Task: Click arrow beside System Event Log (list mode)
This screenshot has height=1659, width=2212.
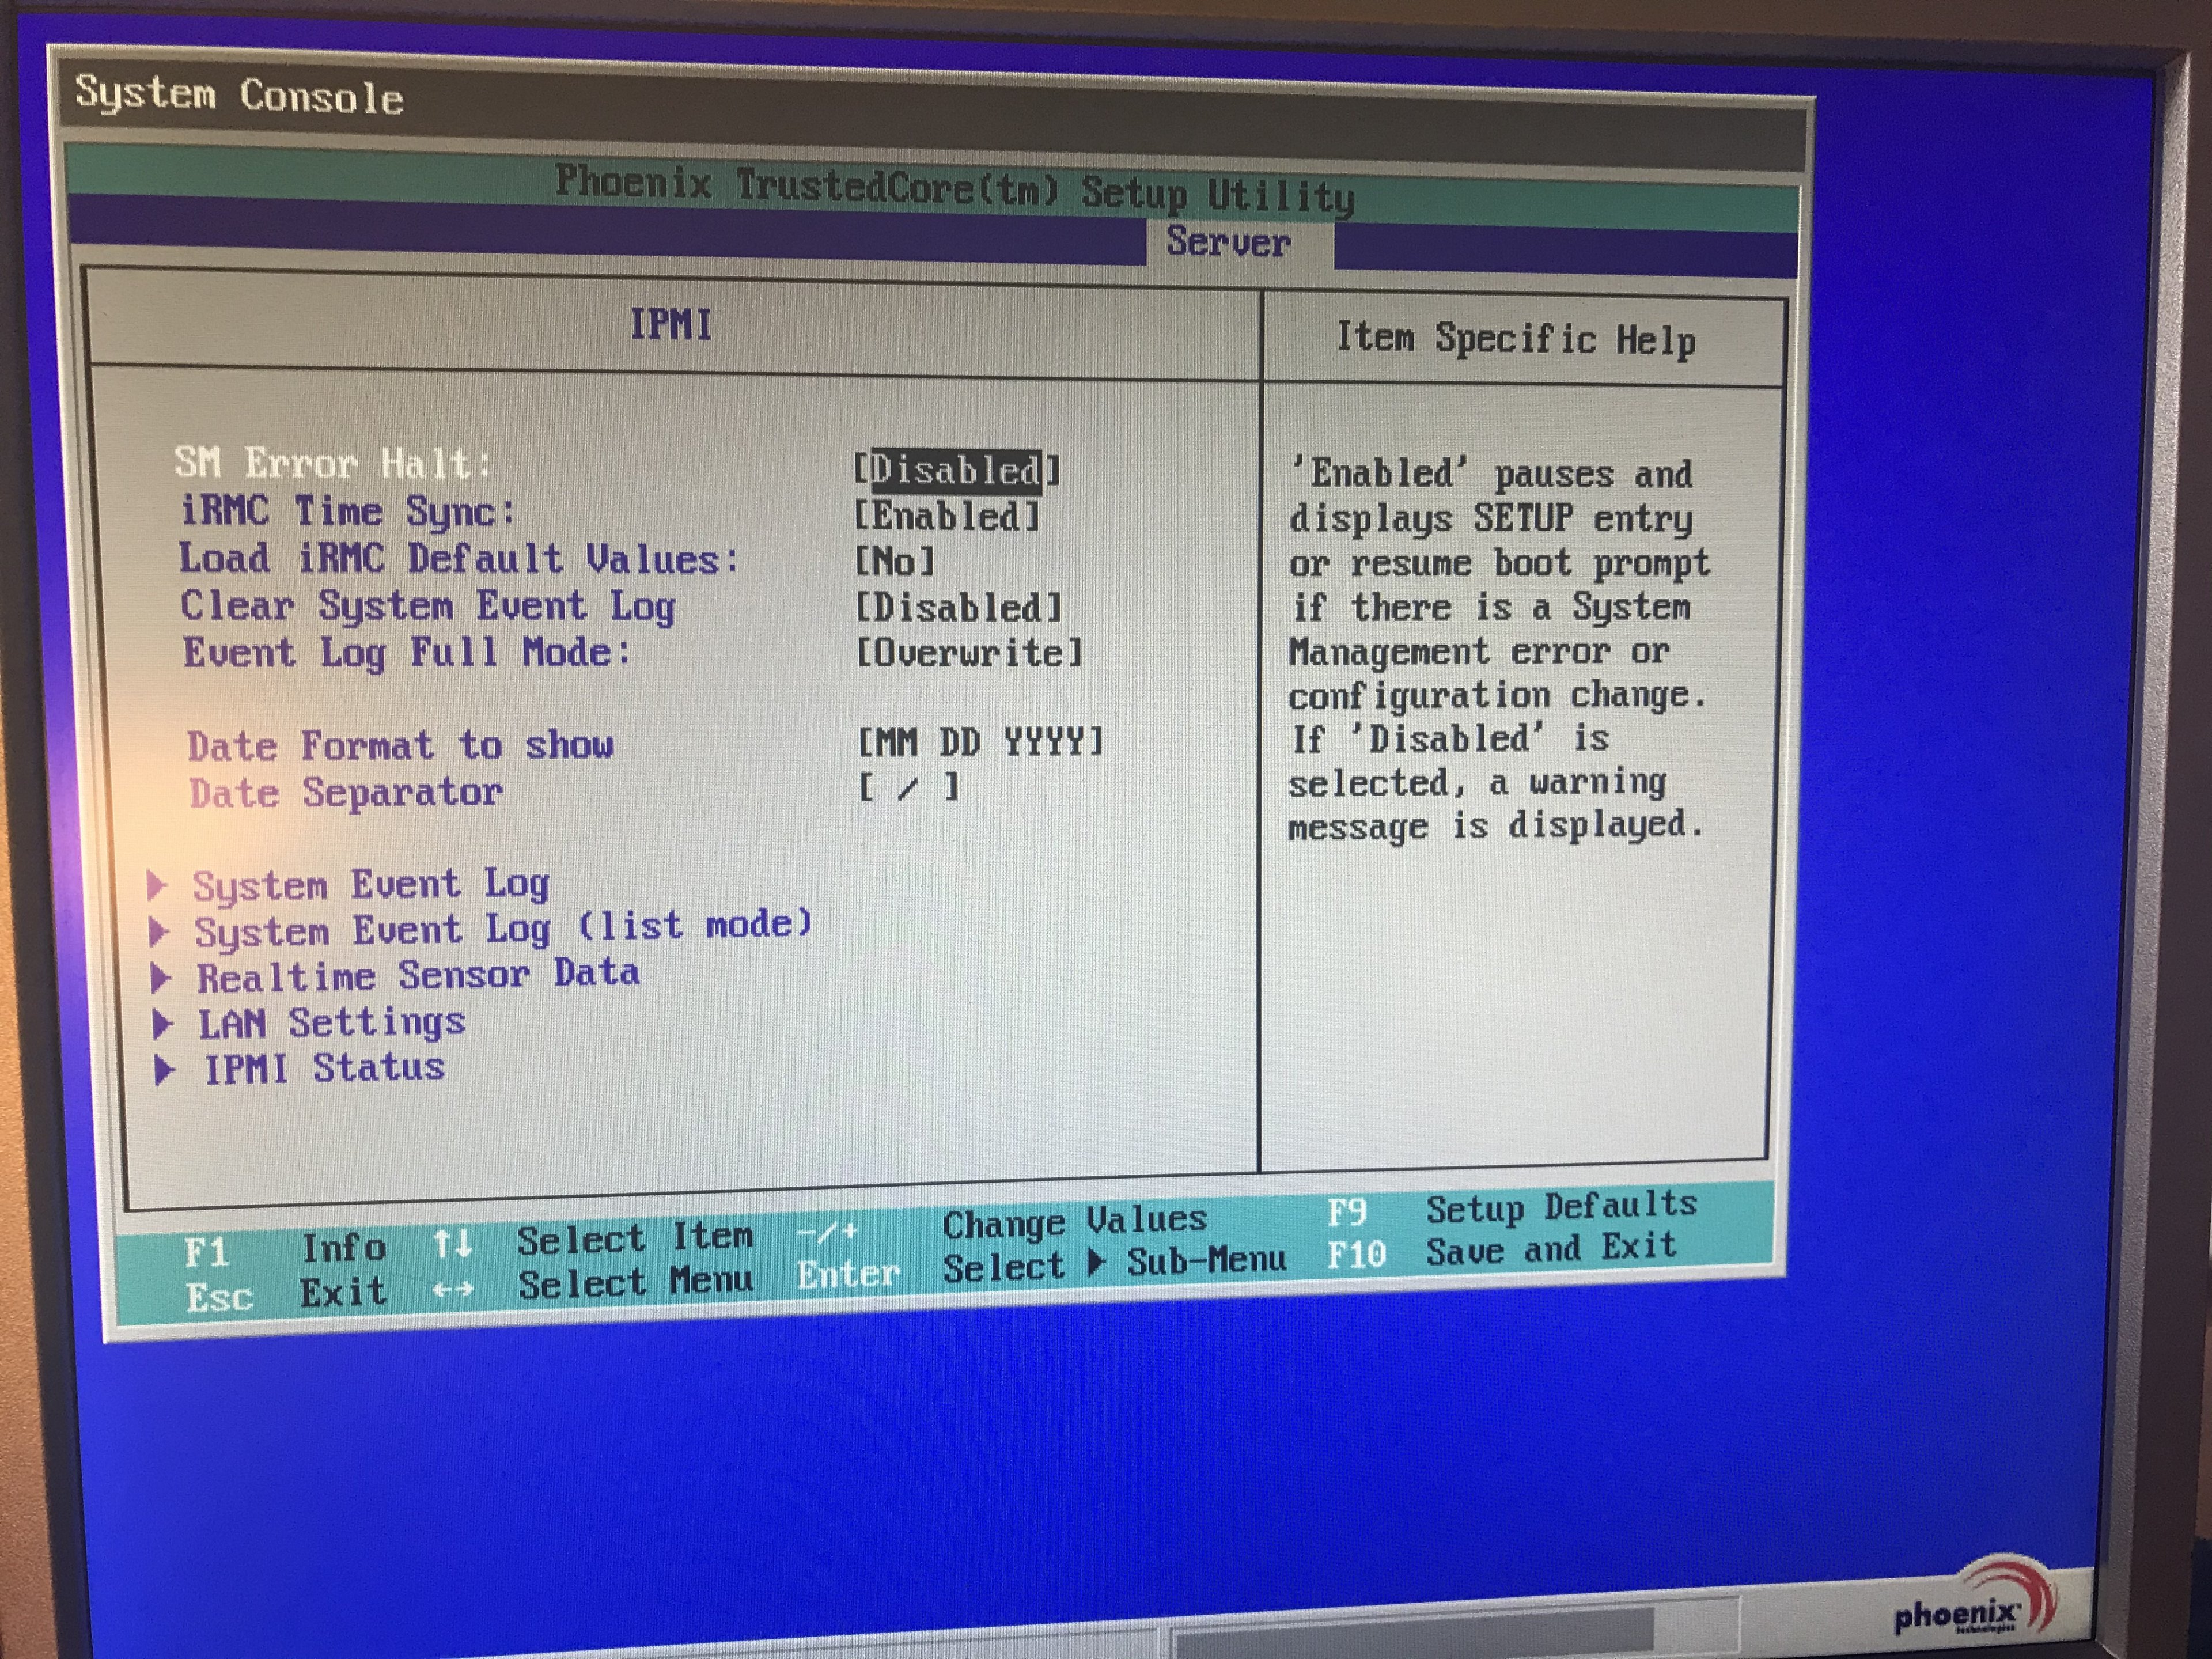Action: pyautogui.click(x=158, y=931)
